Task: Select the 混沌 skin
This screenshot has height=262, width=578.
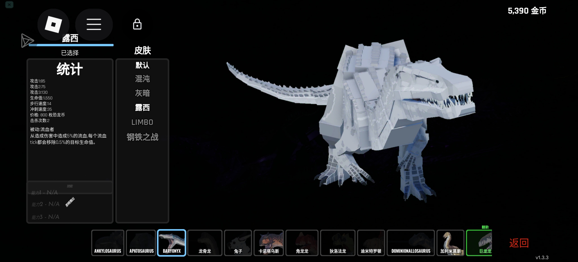Action: click(142, 79)
